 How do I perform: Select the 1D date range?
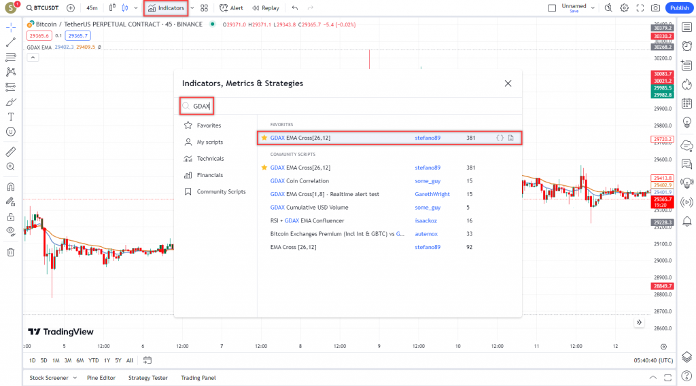click(33, 361)
